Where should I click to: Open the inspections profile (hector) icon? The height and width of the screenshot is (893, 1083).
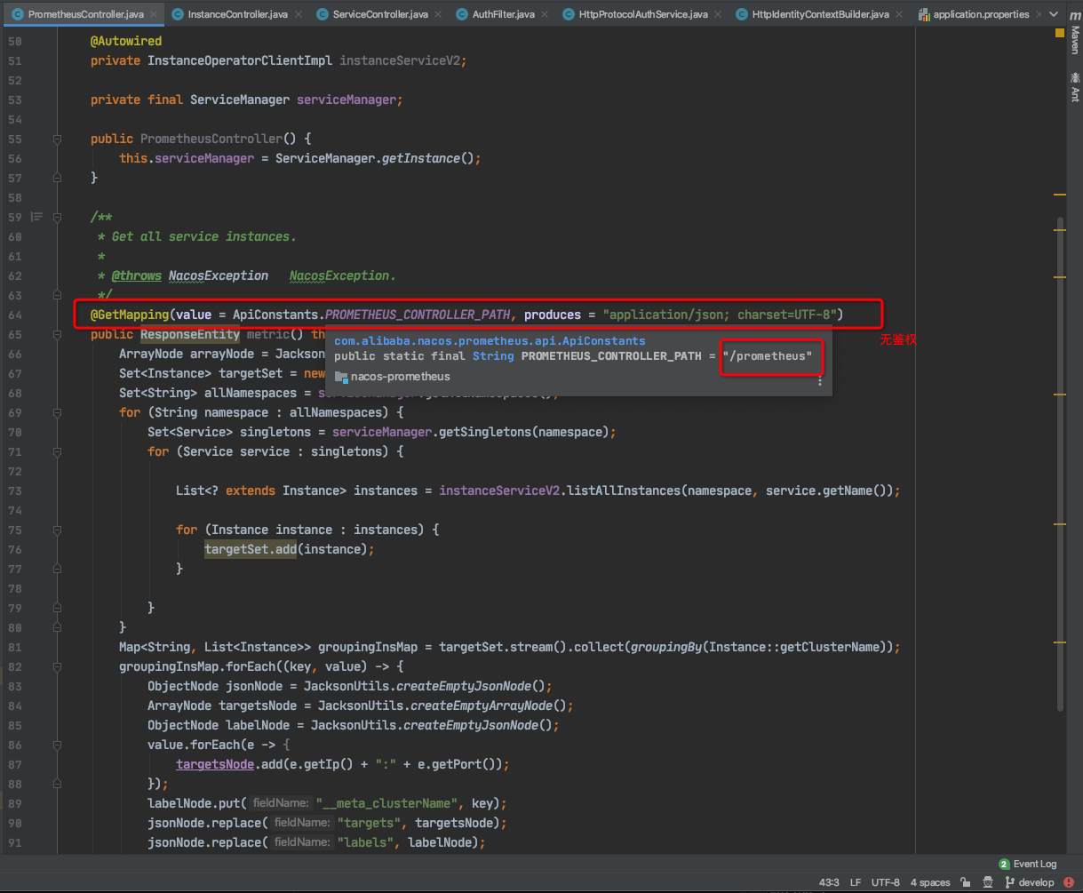click(986, 882)
